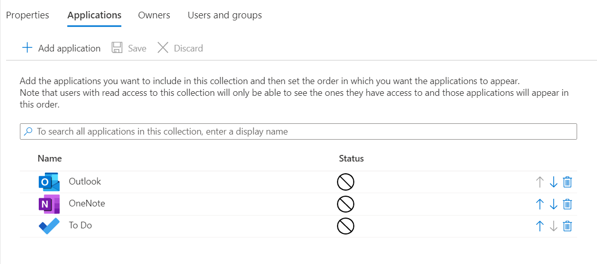
Task: Click the Discard X icon
Action: pos(163,48)
